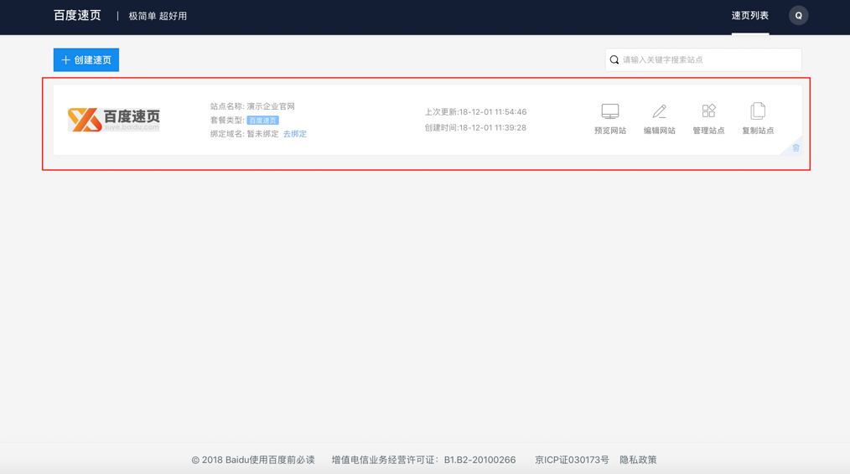Focus the site keyword search field

pyautogui.click(x=708, y=60)
